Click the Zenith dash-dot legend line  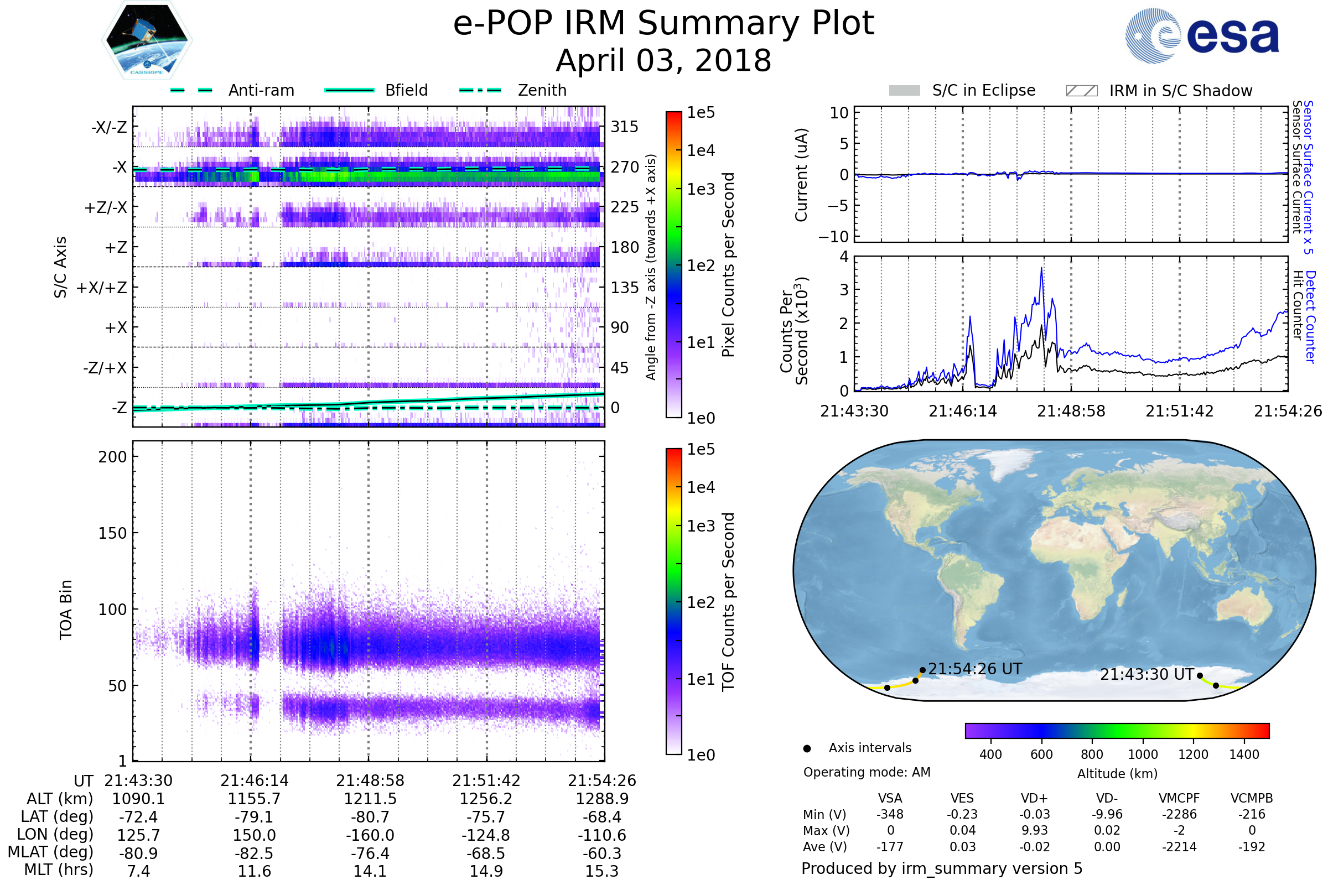(x=480, y=90)
